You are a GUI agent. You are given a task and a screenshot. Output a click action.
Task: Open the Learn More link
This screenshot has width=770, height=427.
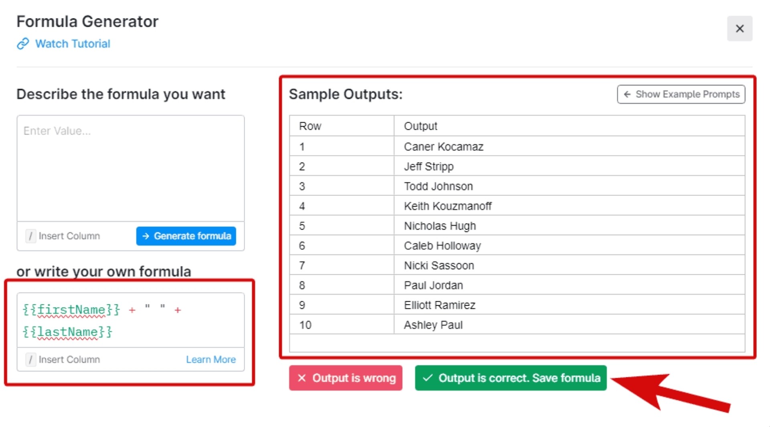[x=211, y=359]
